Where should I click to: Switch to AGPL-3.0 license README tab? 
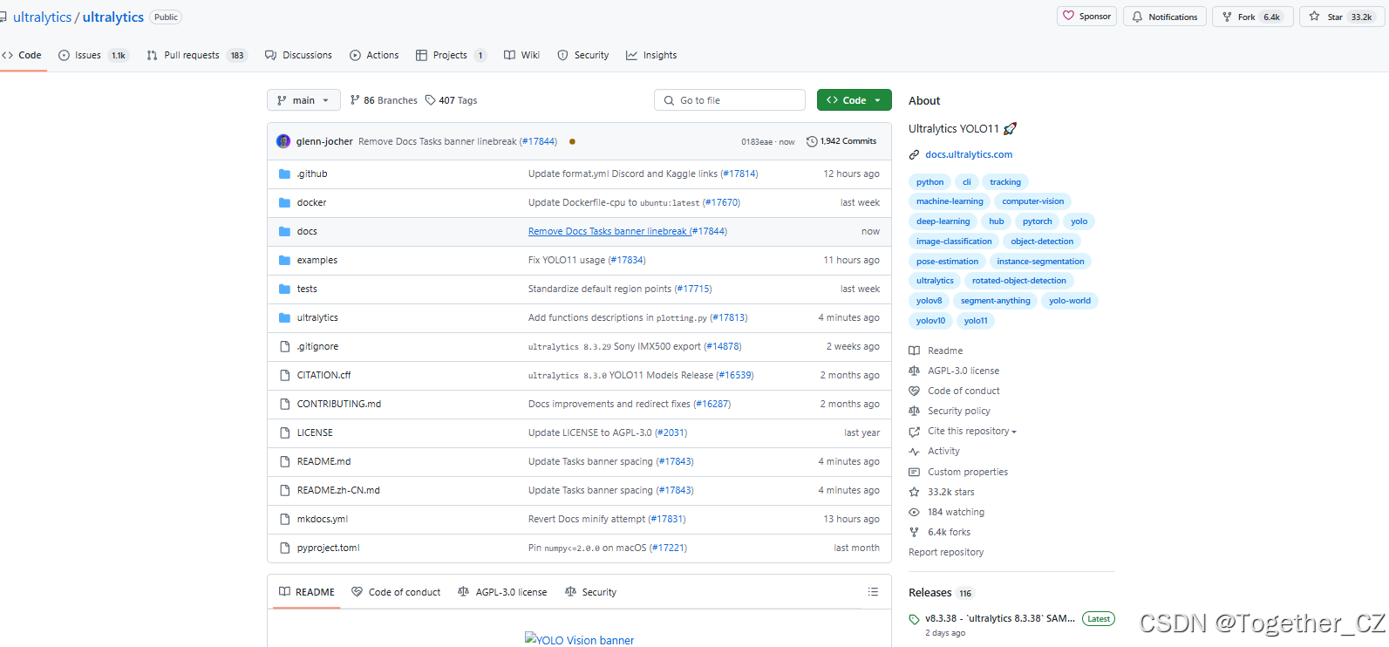click(502, 592)
